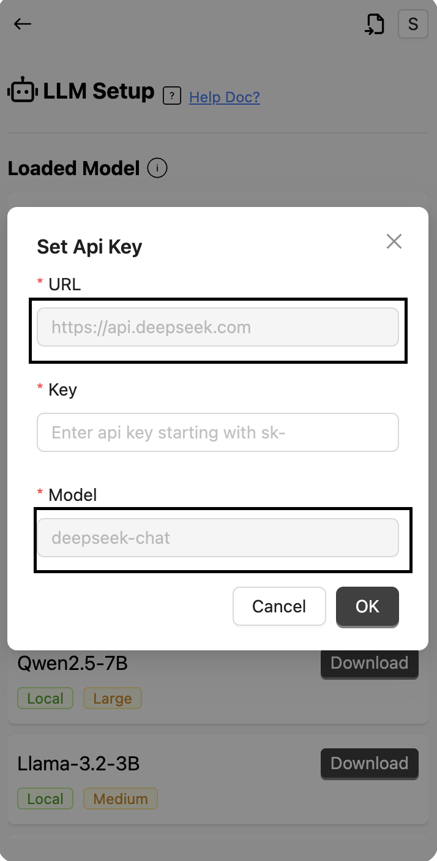Click the Loaded Model info icon
Screen dimensions: 437x861
tap(158, 168)
